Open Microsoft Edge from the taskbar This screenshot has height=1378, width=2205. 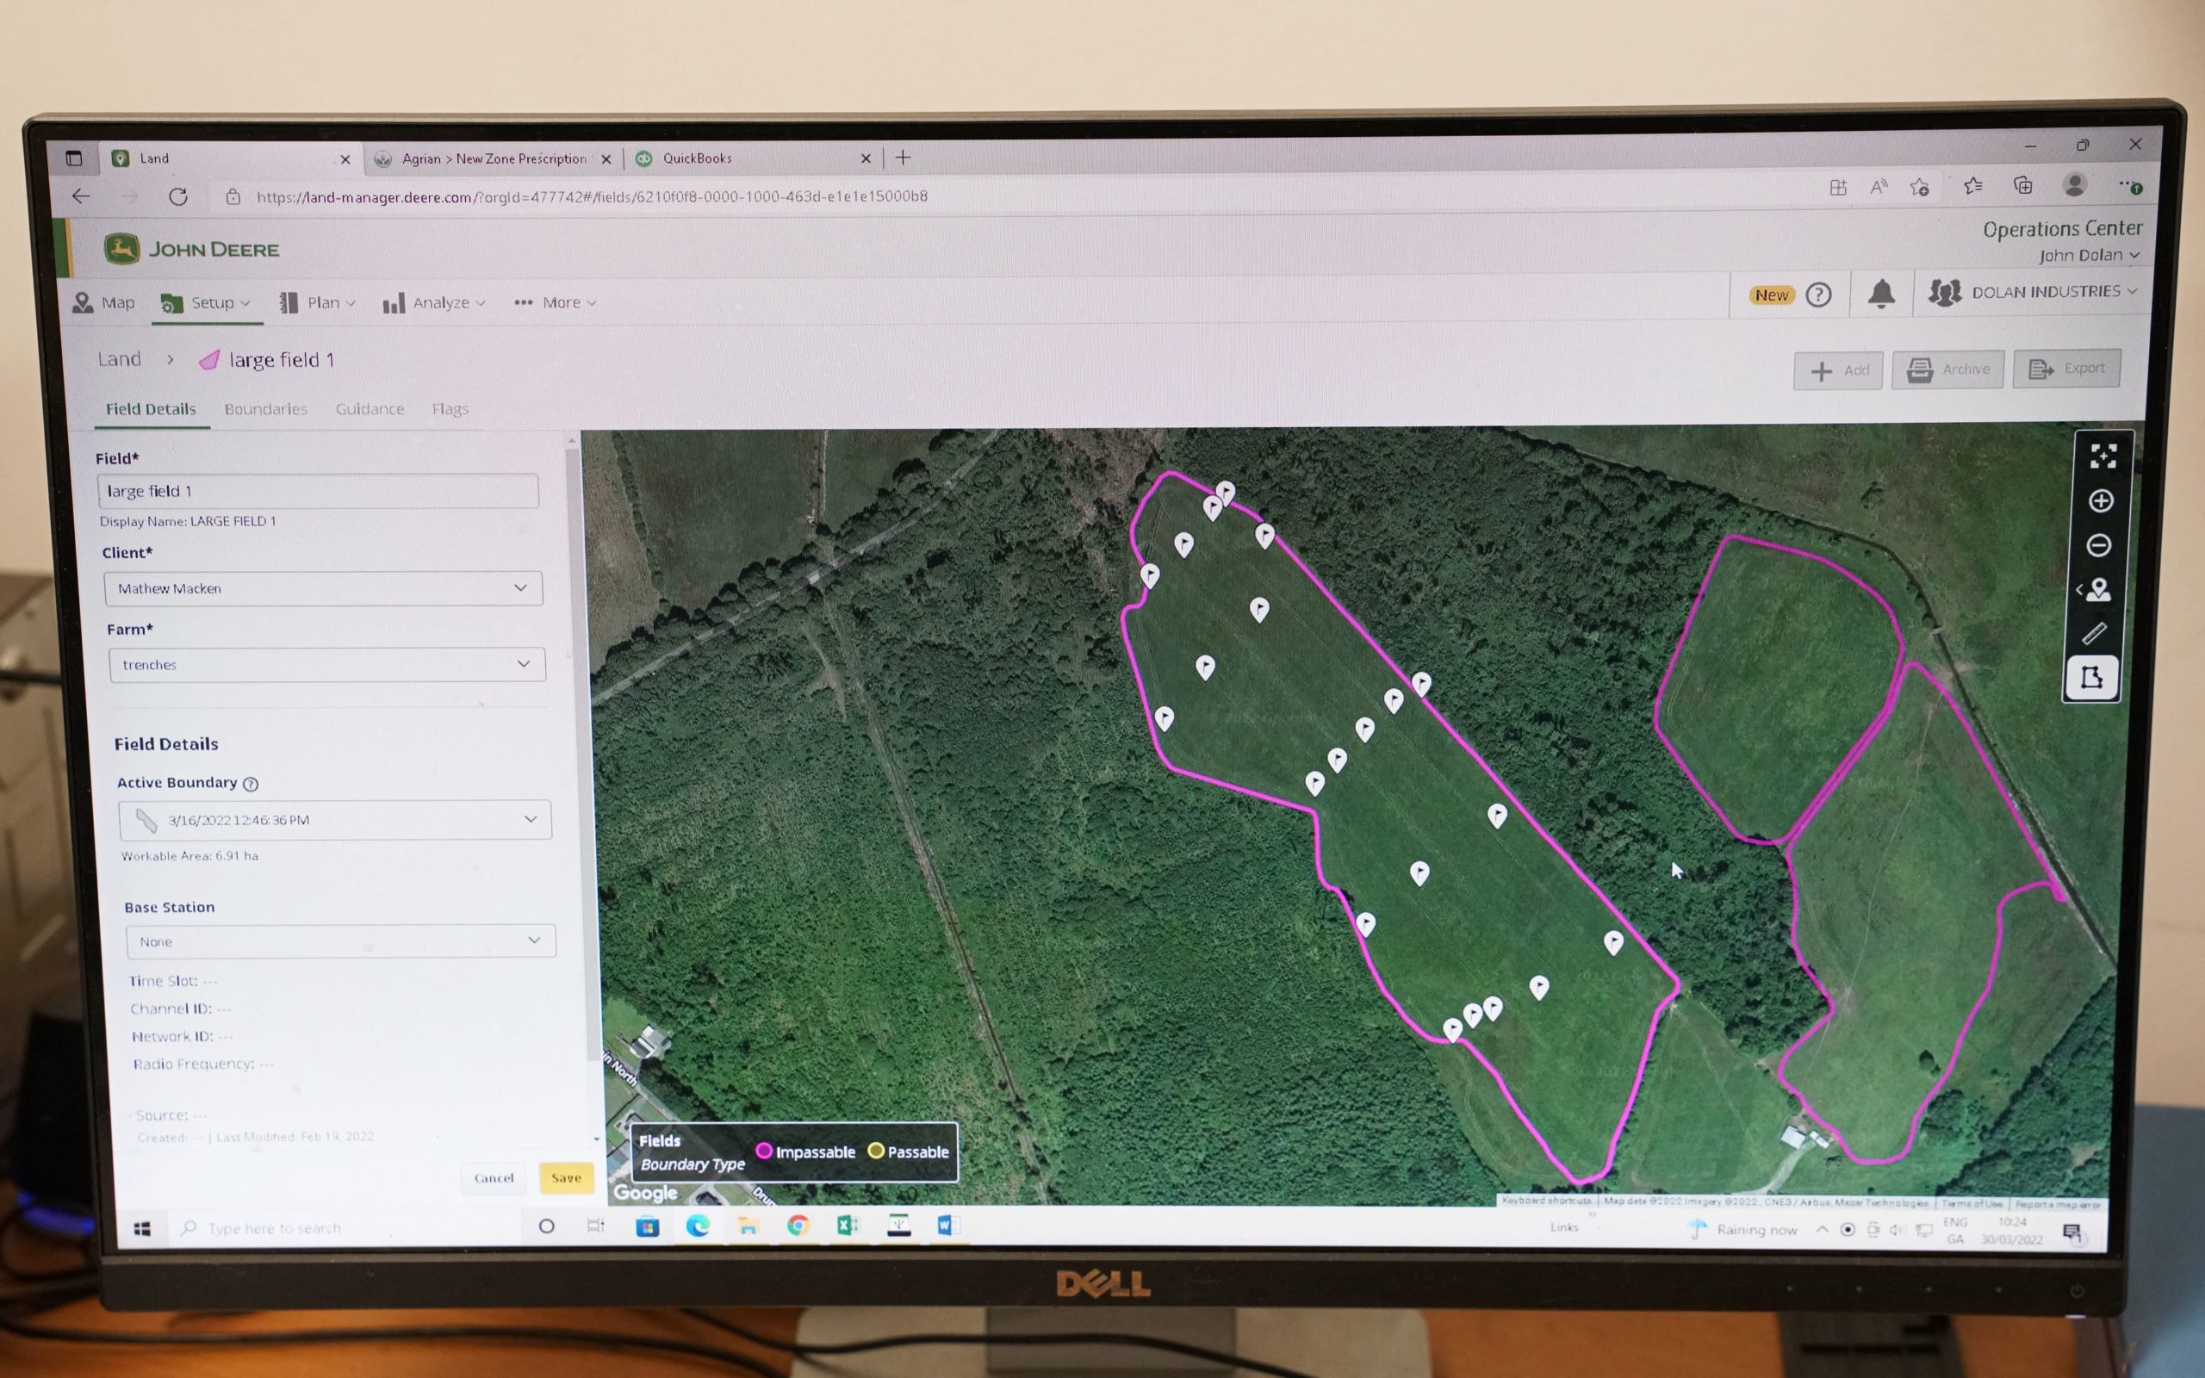698,1226
